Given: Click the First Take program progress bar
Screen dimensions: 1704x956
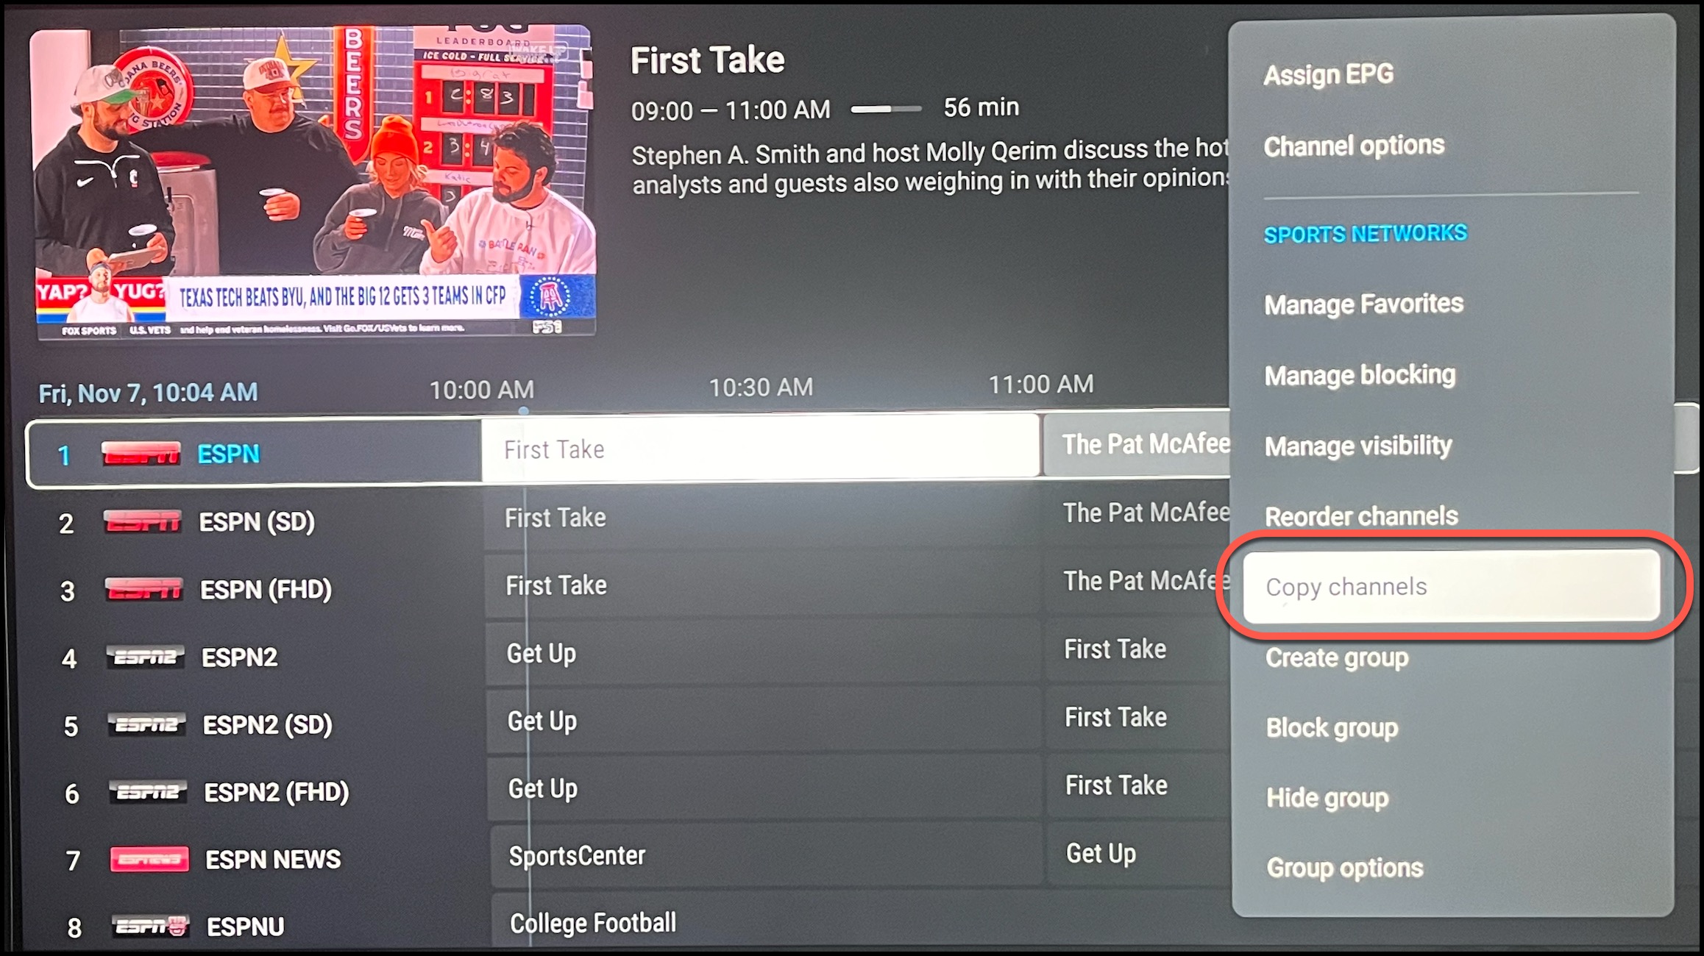Looking at the screenshot, I should [886, 109].
